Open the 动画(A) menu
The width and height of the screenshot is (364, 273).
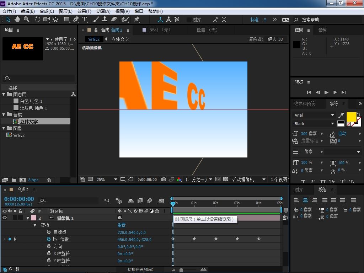[x=103, y=11]
